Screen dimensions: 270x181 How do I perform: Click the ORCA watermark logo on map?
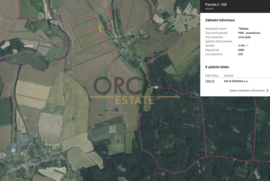(x=130, y=86)
